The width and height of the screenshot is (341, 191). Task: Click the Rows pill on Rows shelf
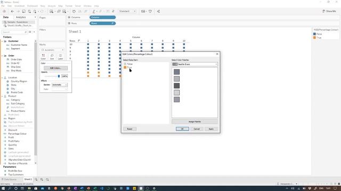pyautogui.click(x=102, y=23)
